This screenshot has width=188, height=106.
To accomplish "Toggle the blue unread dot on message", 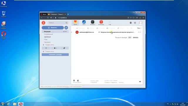I will click(x=99, y=32).
